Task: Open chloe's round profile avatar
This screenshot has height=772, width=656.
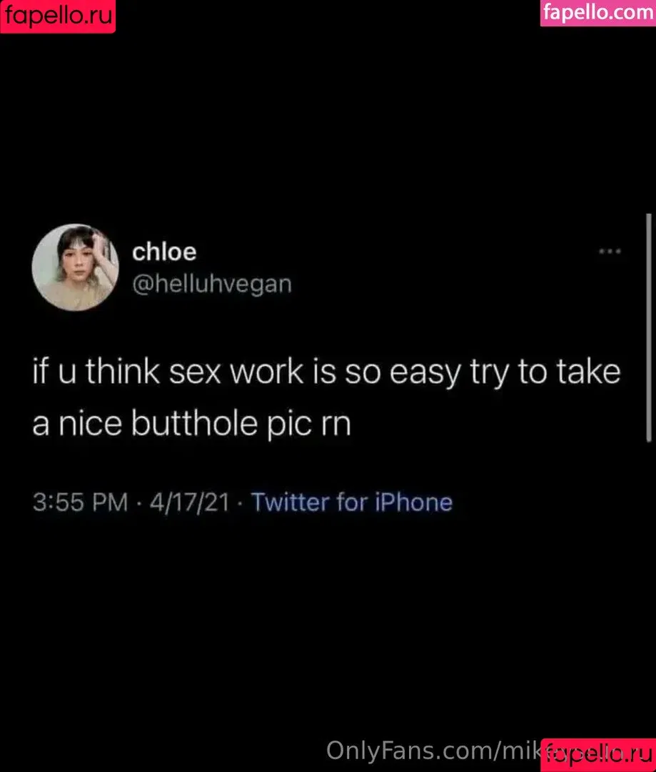Action: pyautogui.click(x=75, y=267)
